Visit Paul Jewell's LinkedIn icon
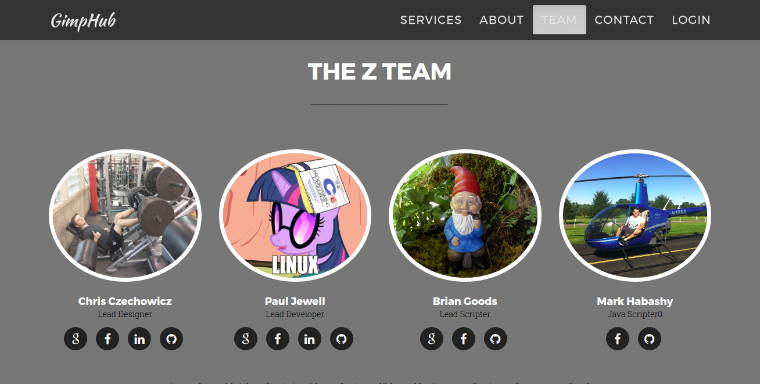 310,339
